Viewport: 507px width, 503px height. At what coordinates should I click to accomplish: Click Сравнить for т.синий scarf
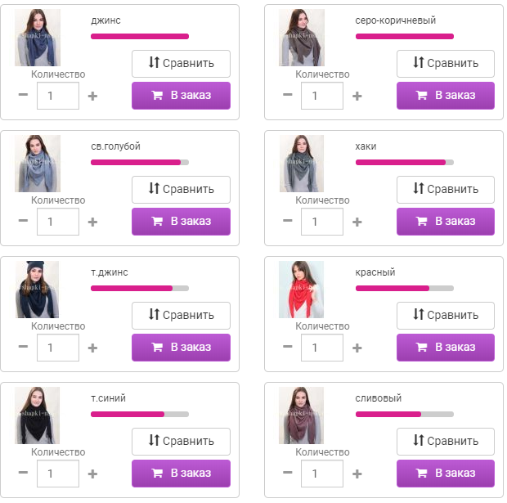[x=181, y=441]
